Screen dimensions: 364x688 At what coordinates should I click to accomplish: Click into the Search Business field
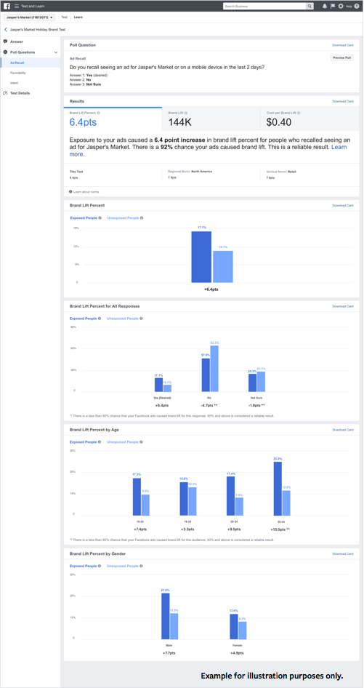coord(264,7)
